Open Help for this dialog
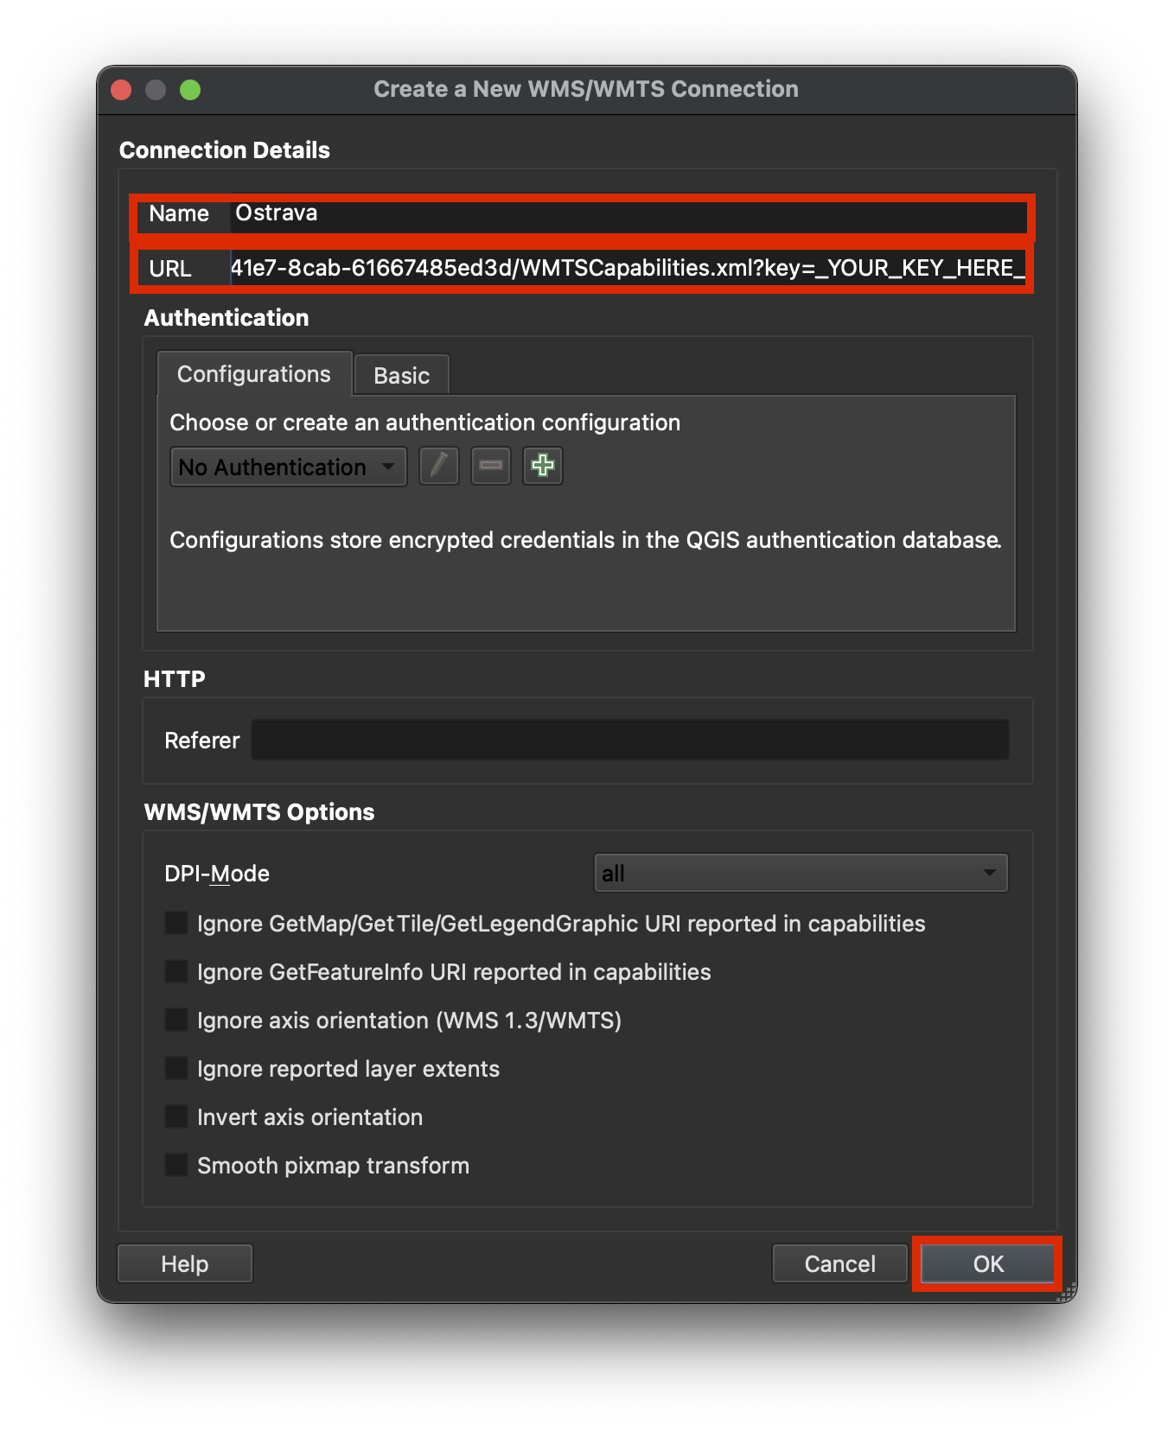Screen dimensions: 1174x1431 (185, 1264)
